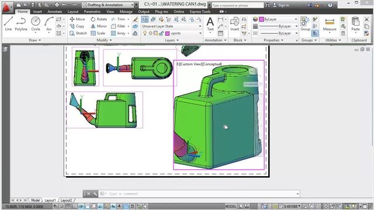Open the View ribbon tab
The height and width of the screenshot is (210, 374).
coord(110,12)
